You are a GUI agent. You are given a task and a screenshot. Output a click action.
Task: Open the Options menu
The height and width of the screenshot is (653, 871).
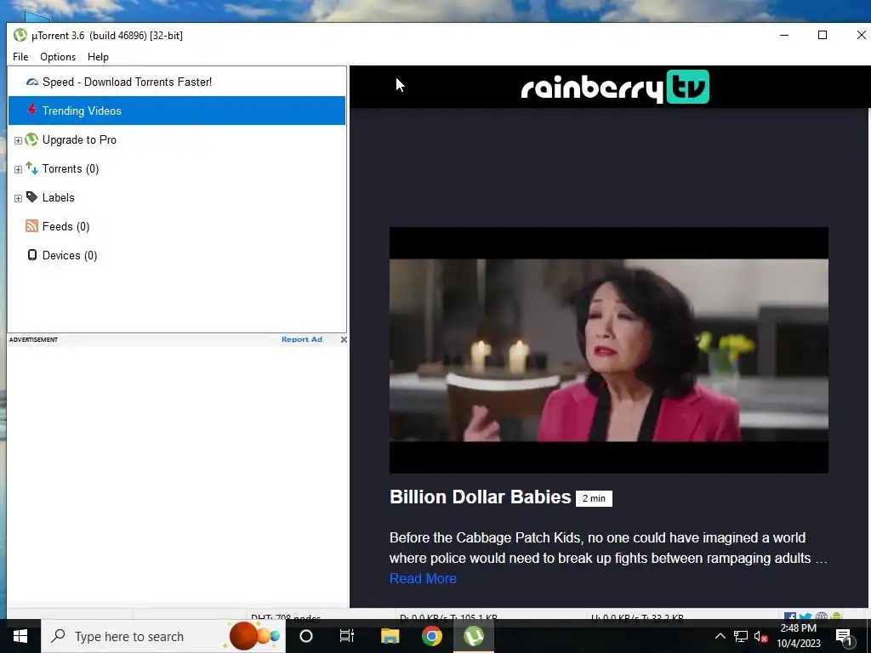tap(58, 57)
